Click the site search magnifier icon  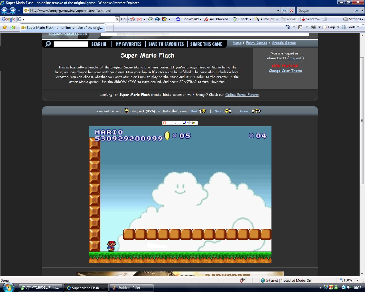tap(48, 44)
